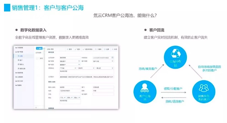Click the recycle icon for 公海回收站

click(176, 53)
